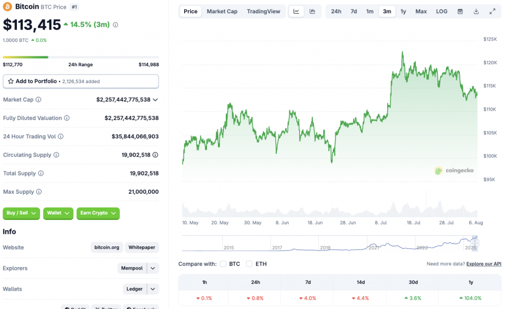Open the Max Supply info icon
Screen dimensions: 507x309
click(x=39, y=191)
